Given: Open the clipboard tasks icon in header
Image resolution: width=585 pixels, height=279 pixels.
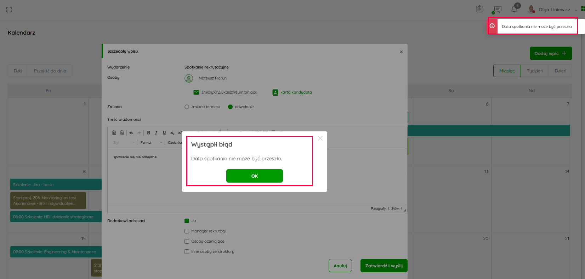Looking at the screenshot, I should [x=479, y=9].
